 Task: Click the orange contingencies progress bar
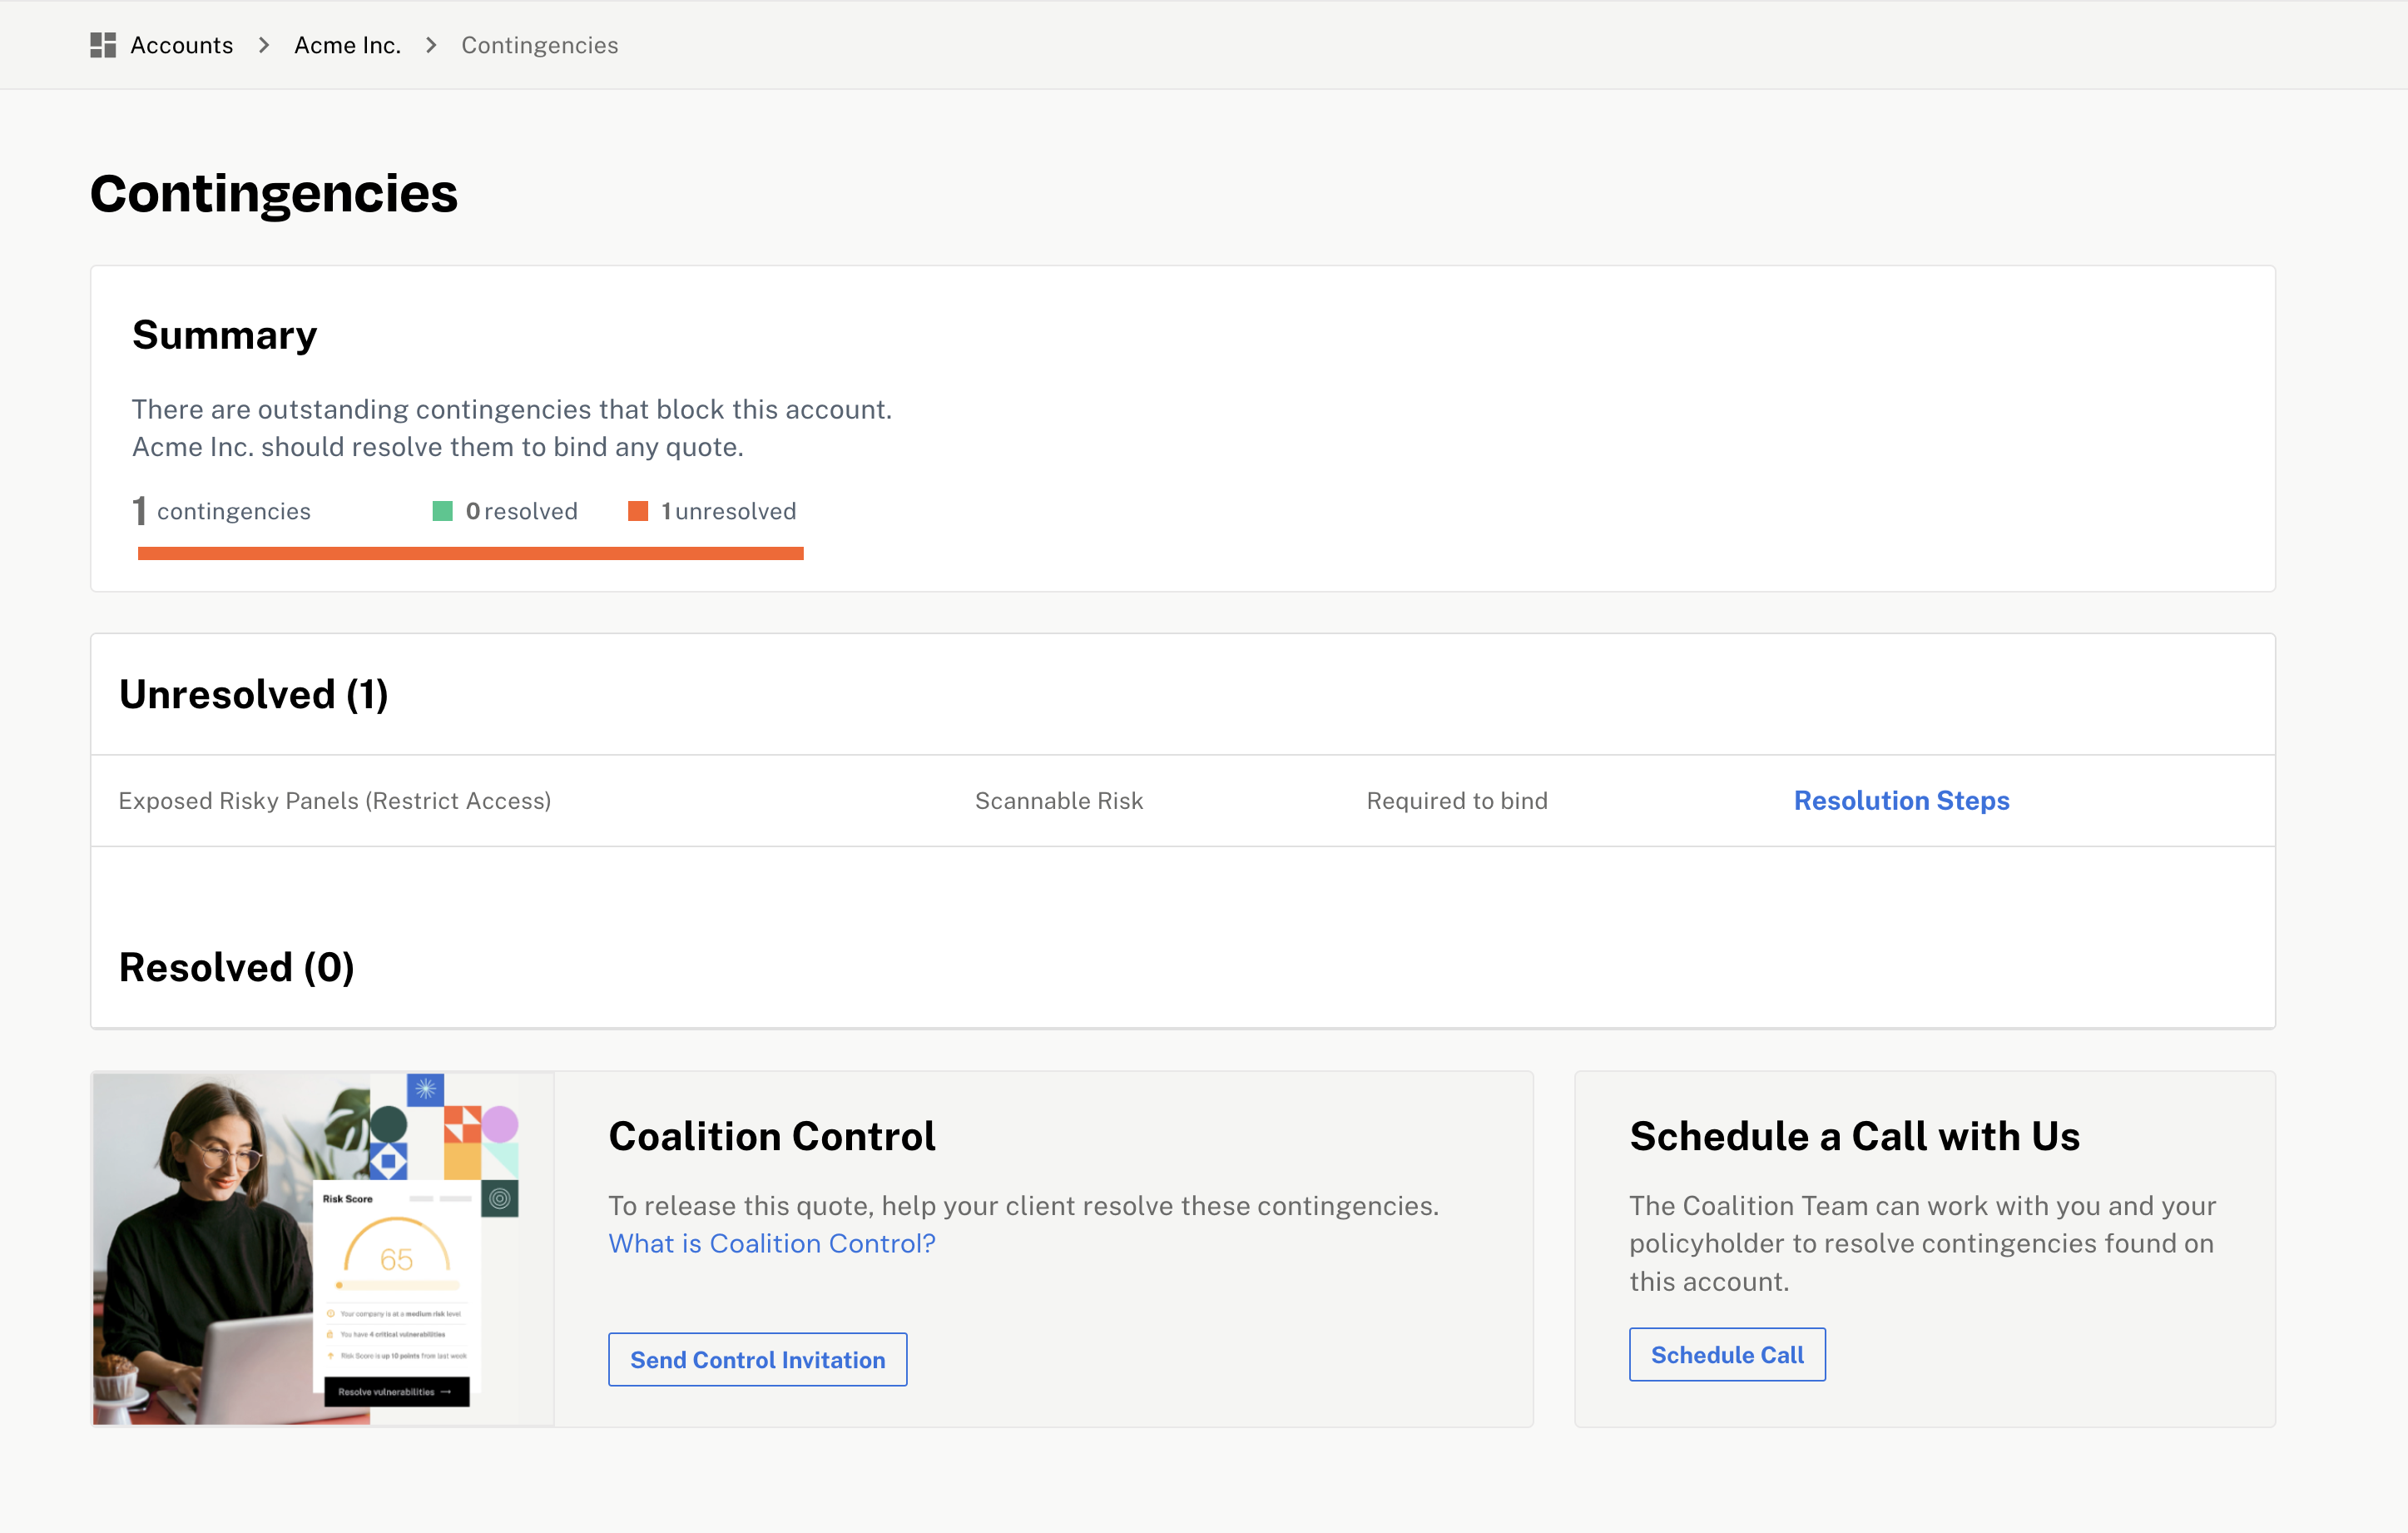pyautogui.click(x=471, y=553)
